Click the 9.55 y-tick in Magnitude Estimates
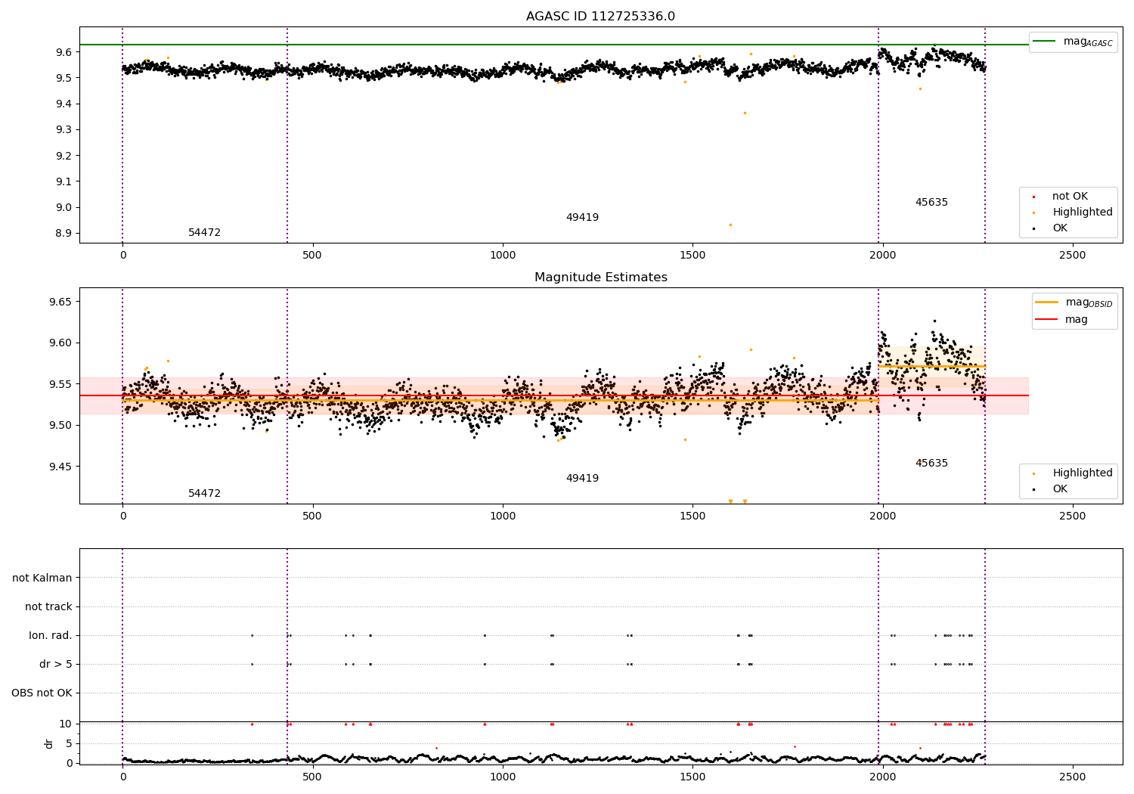1134x794 pixels. (x=61, y=384)
